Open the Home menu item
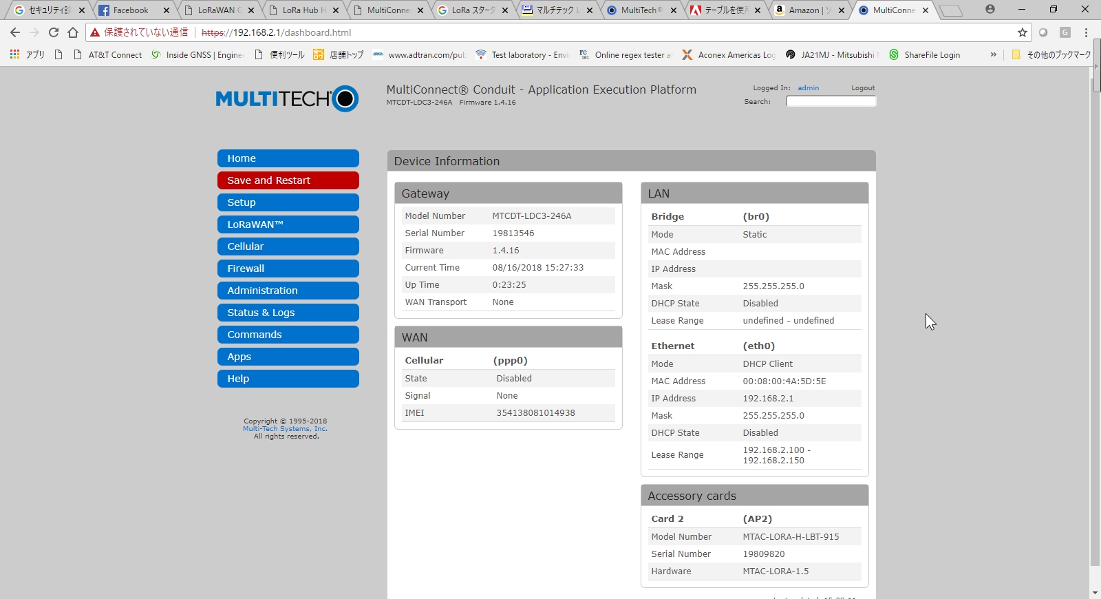Viewport: 1101px width, 599px height. tap(288, 158)
